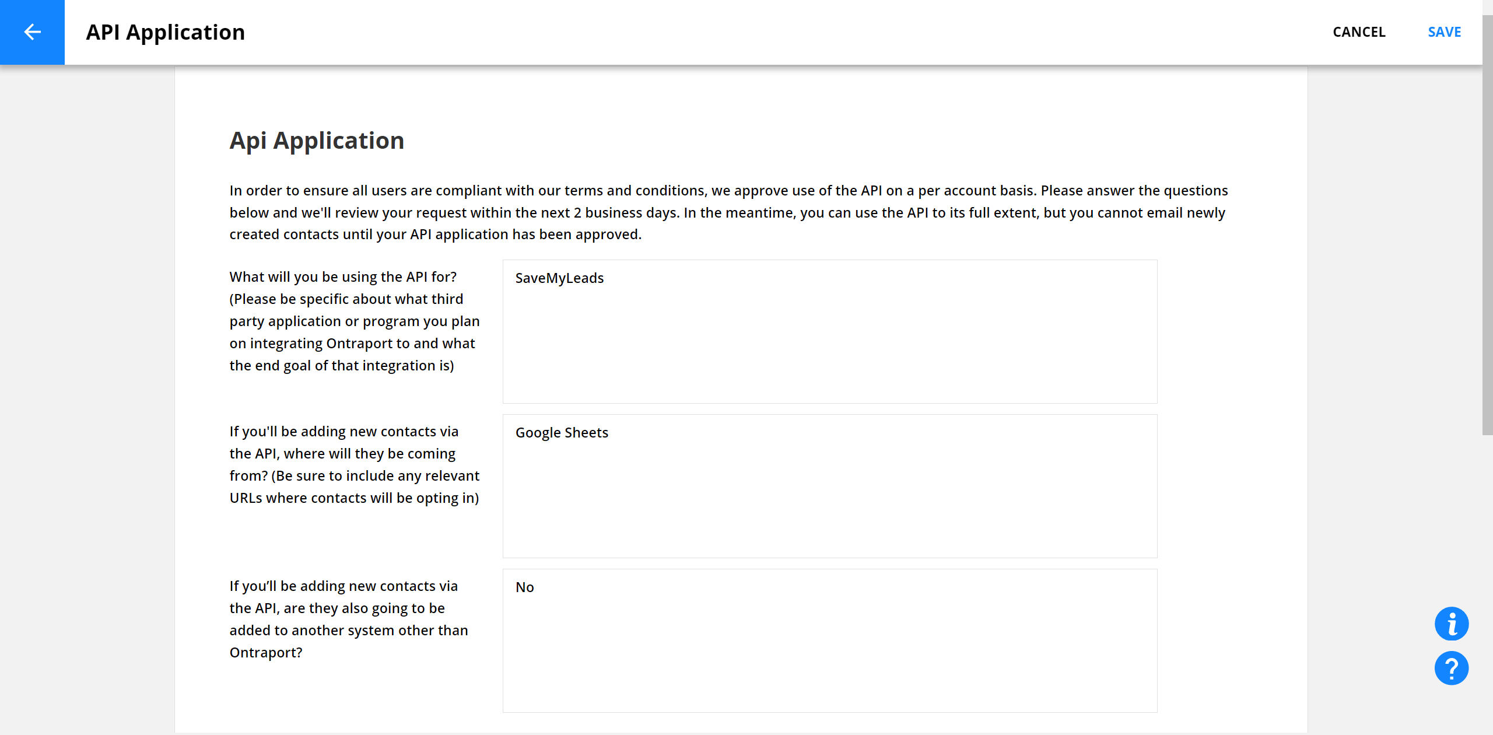Click the blue back arrow button

click(32, 32)
